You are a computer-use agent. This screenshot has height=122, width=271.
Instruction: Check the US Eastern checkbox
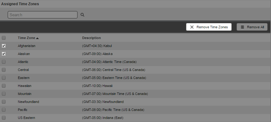click(4, 118)
